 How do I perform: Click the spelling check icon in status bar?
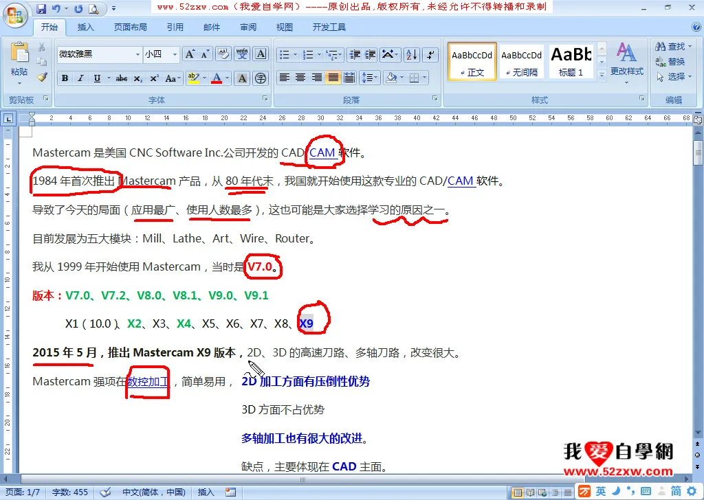(x=104, y=492)
